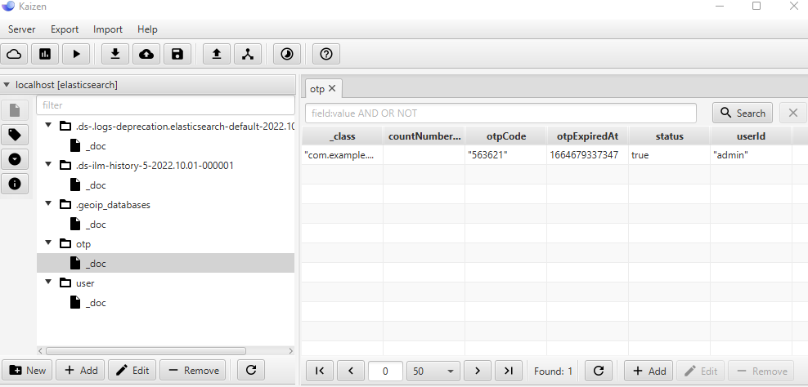The image size is (808, 387).
Task: Click the "563621" otpCode cell
Action: (506, 155)
